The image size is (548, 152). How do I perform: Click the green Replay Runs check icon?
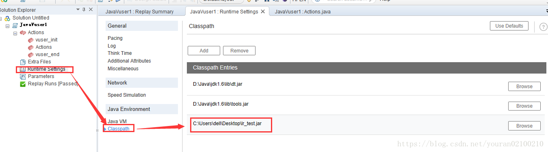tap(23, 84)
